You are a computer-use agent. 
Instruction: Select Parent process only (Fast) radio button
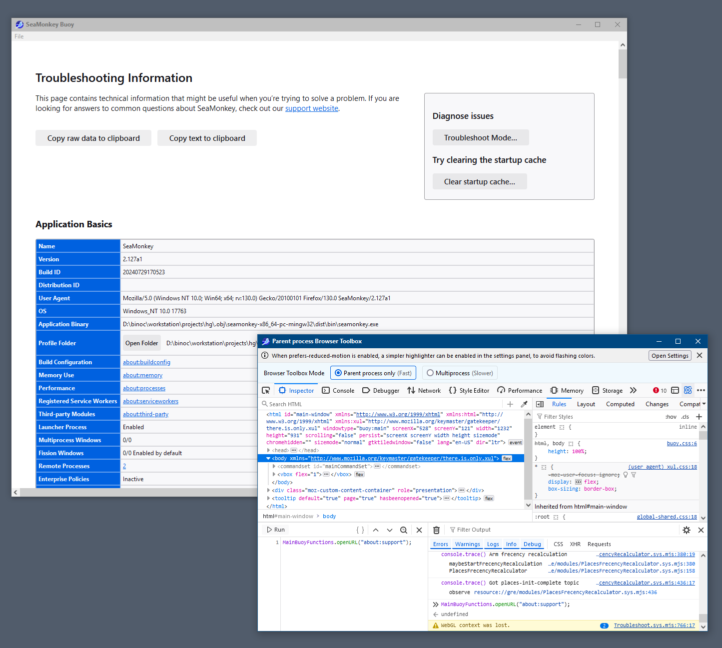[373, 373]
